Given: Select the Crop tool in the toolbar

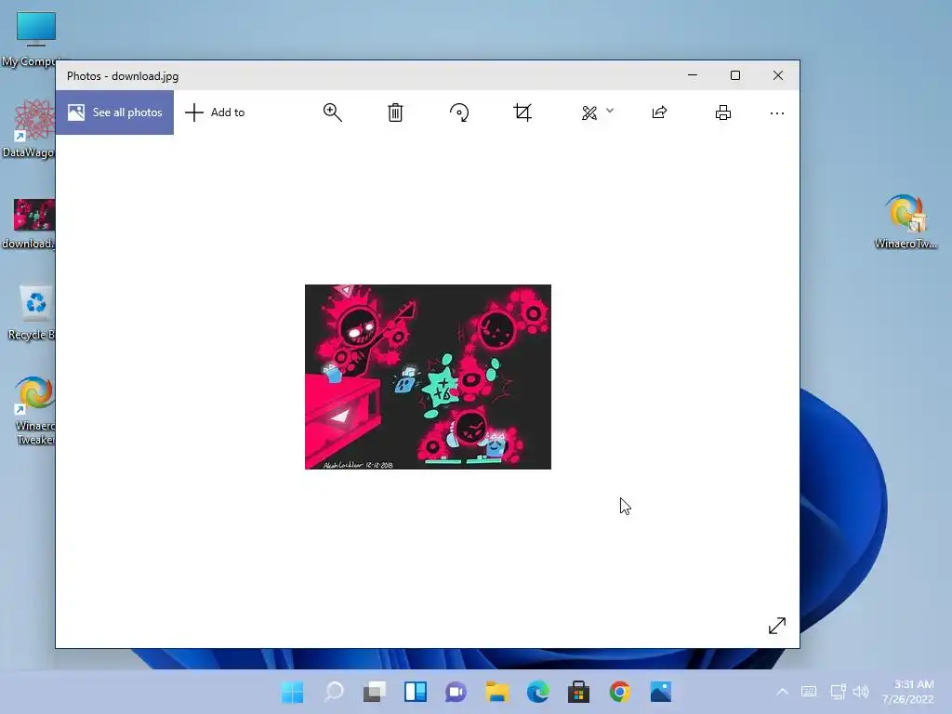Looking at the screenshot, I should click(x=522, y=112).
